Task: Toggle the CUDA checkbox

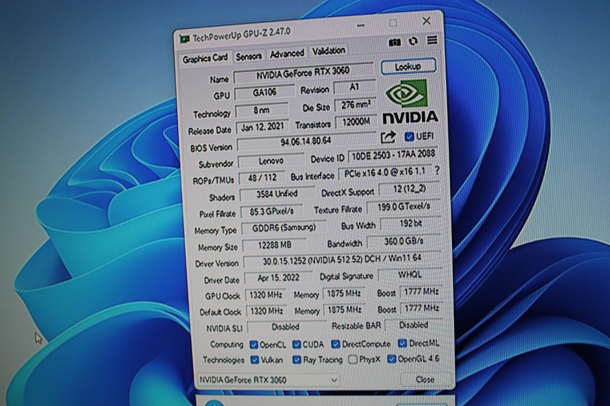Action: click(296, 345)
